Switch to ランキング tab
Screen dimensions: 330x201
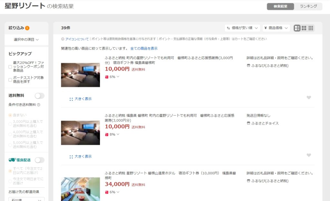[308, 6]
